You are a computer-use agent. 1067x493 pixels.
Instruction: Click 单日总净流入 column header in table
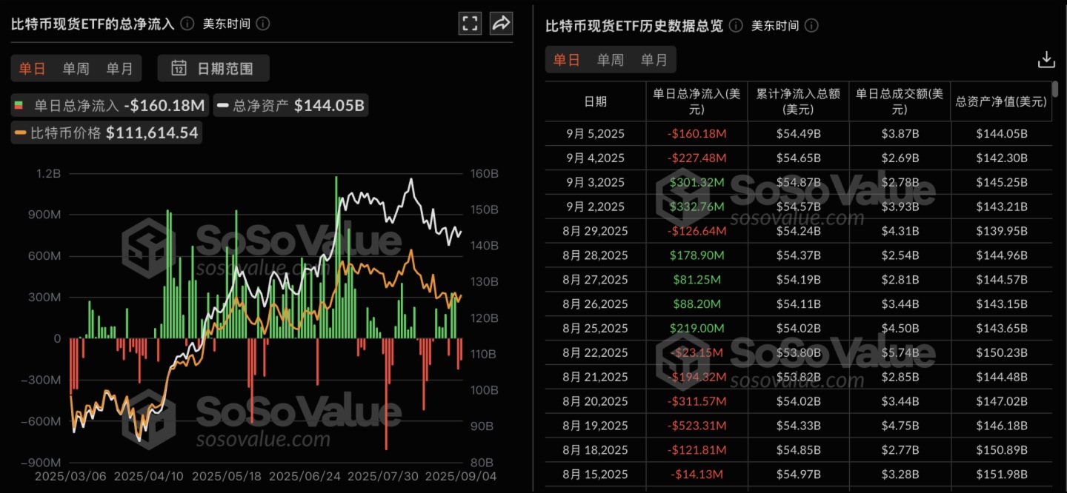click(x=697, y=101)
